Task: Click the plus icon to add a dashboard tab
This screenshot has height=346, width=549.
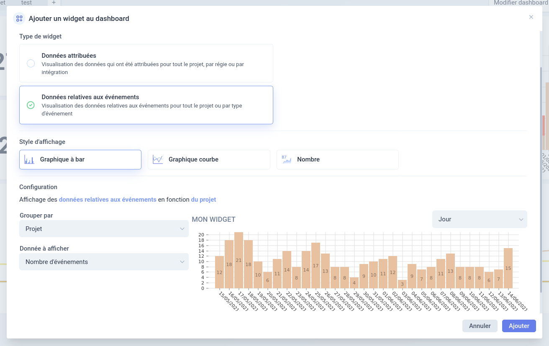Action: [54, 3]
